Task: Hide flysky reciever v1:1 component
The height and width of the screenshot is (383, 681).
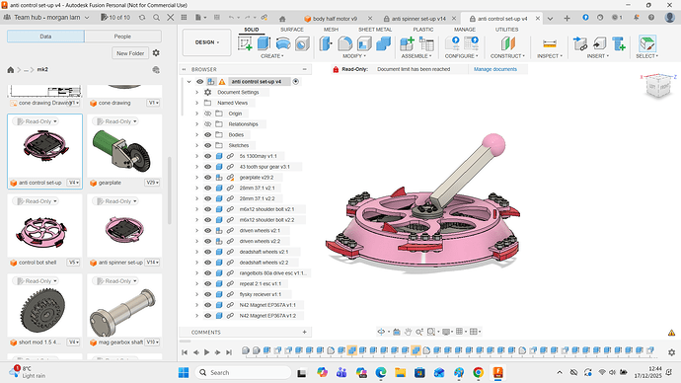Action: (207, 294)
